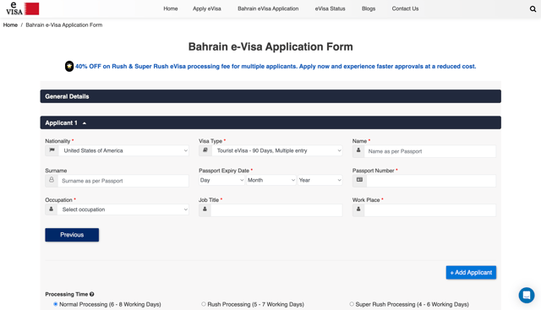This screenshot has height=310, width=541.
Task: Click the person icon beside Job Title field
Action: [205, 209]
